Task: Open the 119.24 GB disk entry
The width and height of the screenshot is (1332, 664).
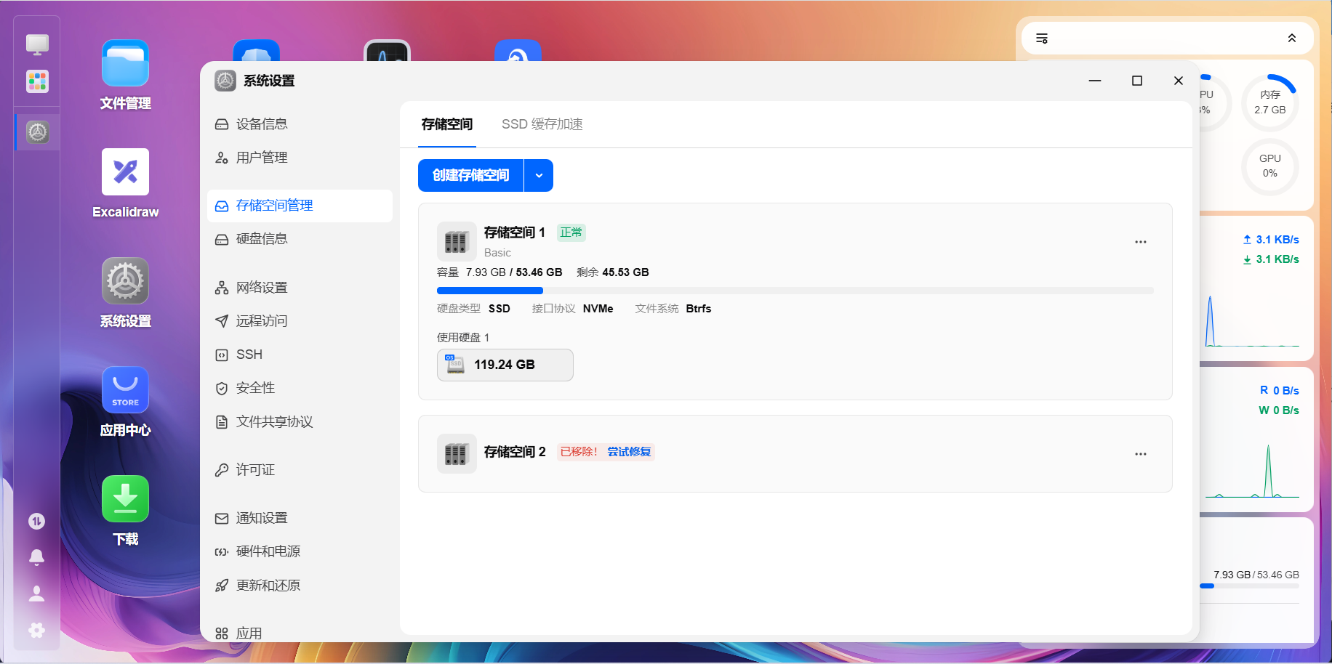Action: point(505,365)
